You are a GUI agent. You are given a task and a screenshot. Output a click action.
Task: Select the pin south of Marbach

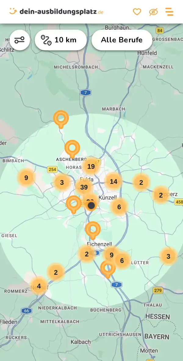61,119
